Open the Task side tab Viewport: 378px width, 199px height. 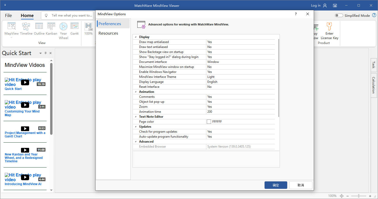point(374,65)
